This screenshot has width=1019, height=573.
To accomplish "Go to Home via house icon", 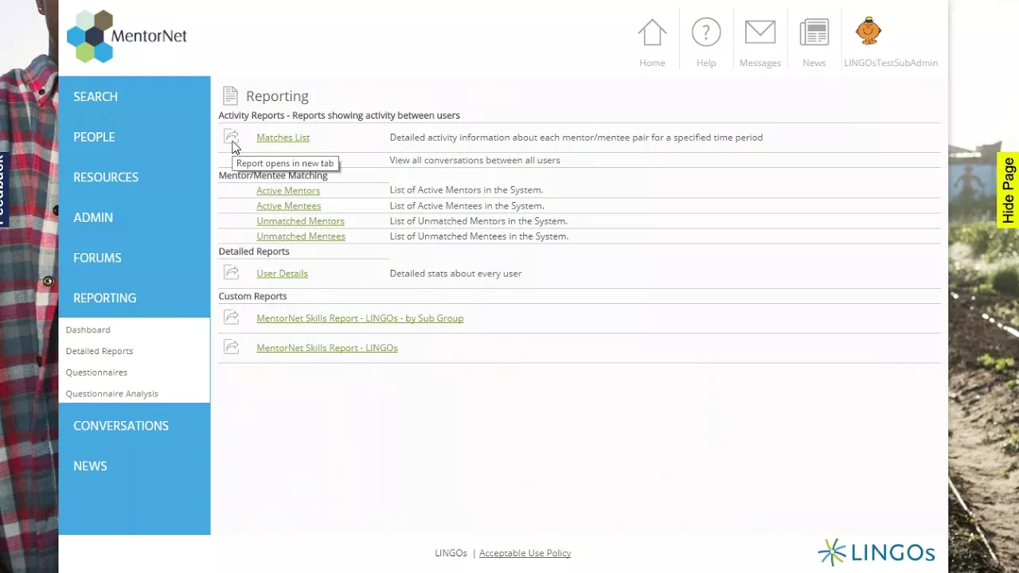I will click(x=652, y=33).
